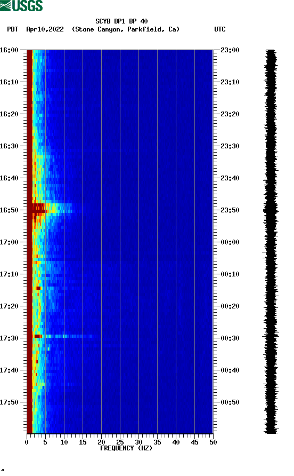Viewport: 294px width, 476px height.
Task: Click the 23:30 UTC time label
Action: click(230, 146)
